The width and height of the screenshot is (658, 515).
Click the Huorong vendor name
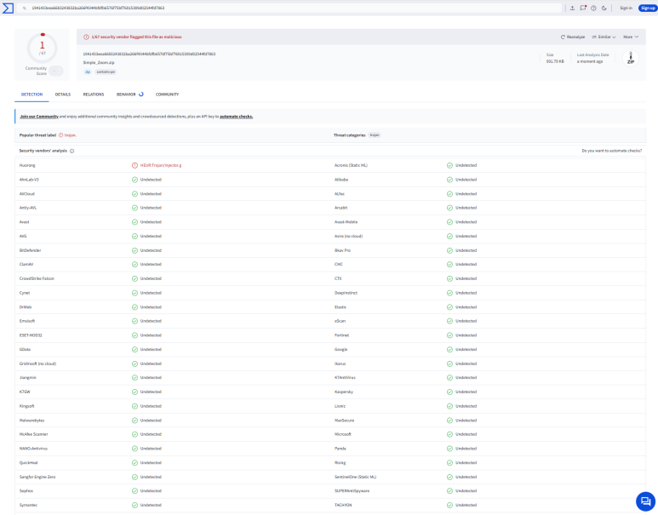27,165
